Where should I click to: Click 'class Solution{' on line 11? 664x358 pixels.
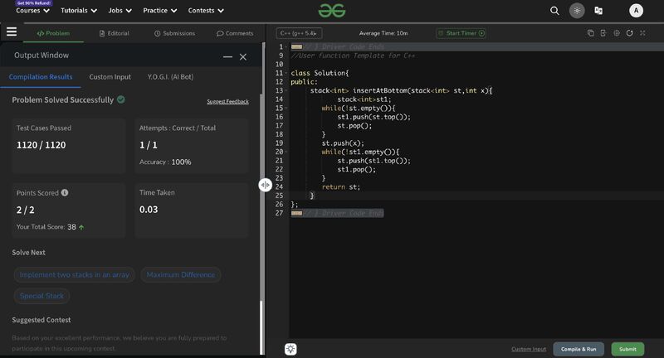click(320, 73)
